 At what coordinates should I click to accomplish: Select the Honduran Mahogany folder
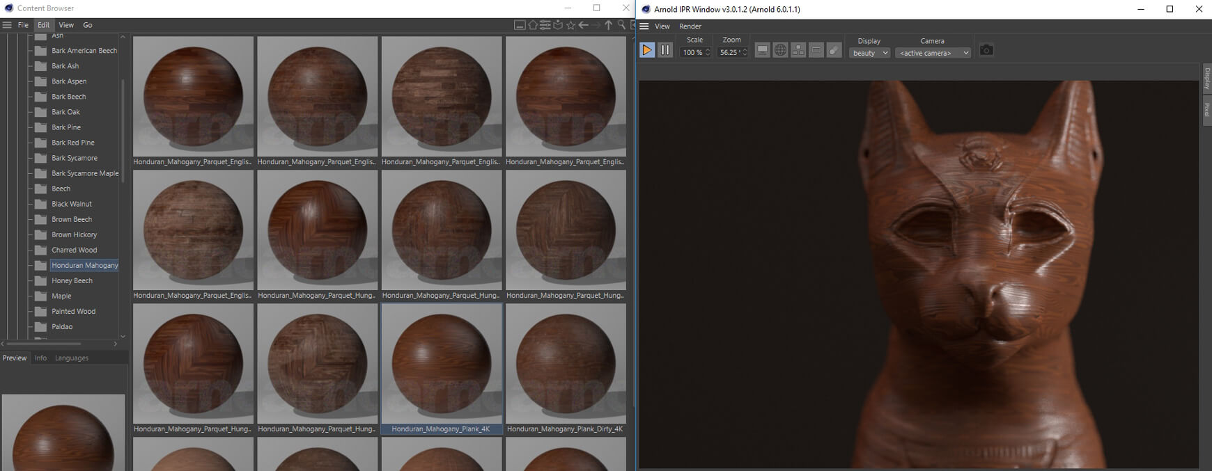(84, 265)
